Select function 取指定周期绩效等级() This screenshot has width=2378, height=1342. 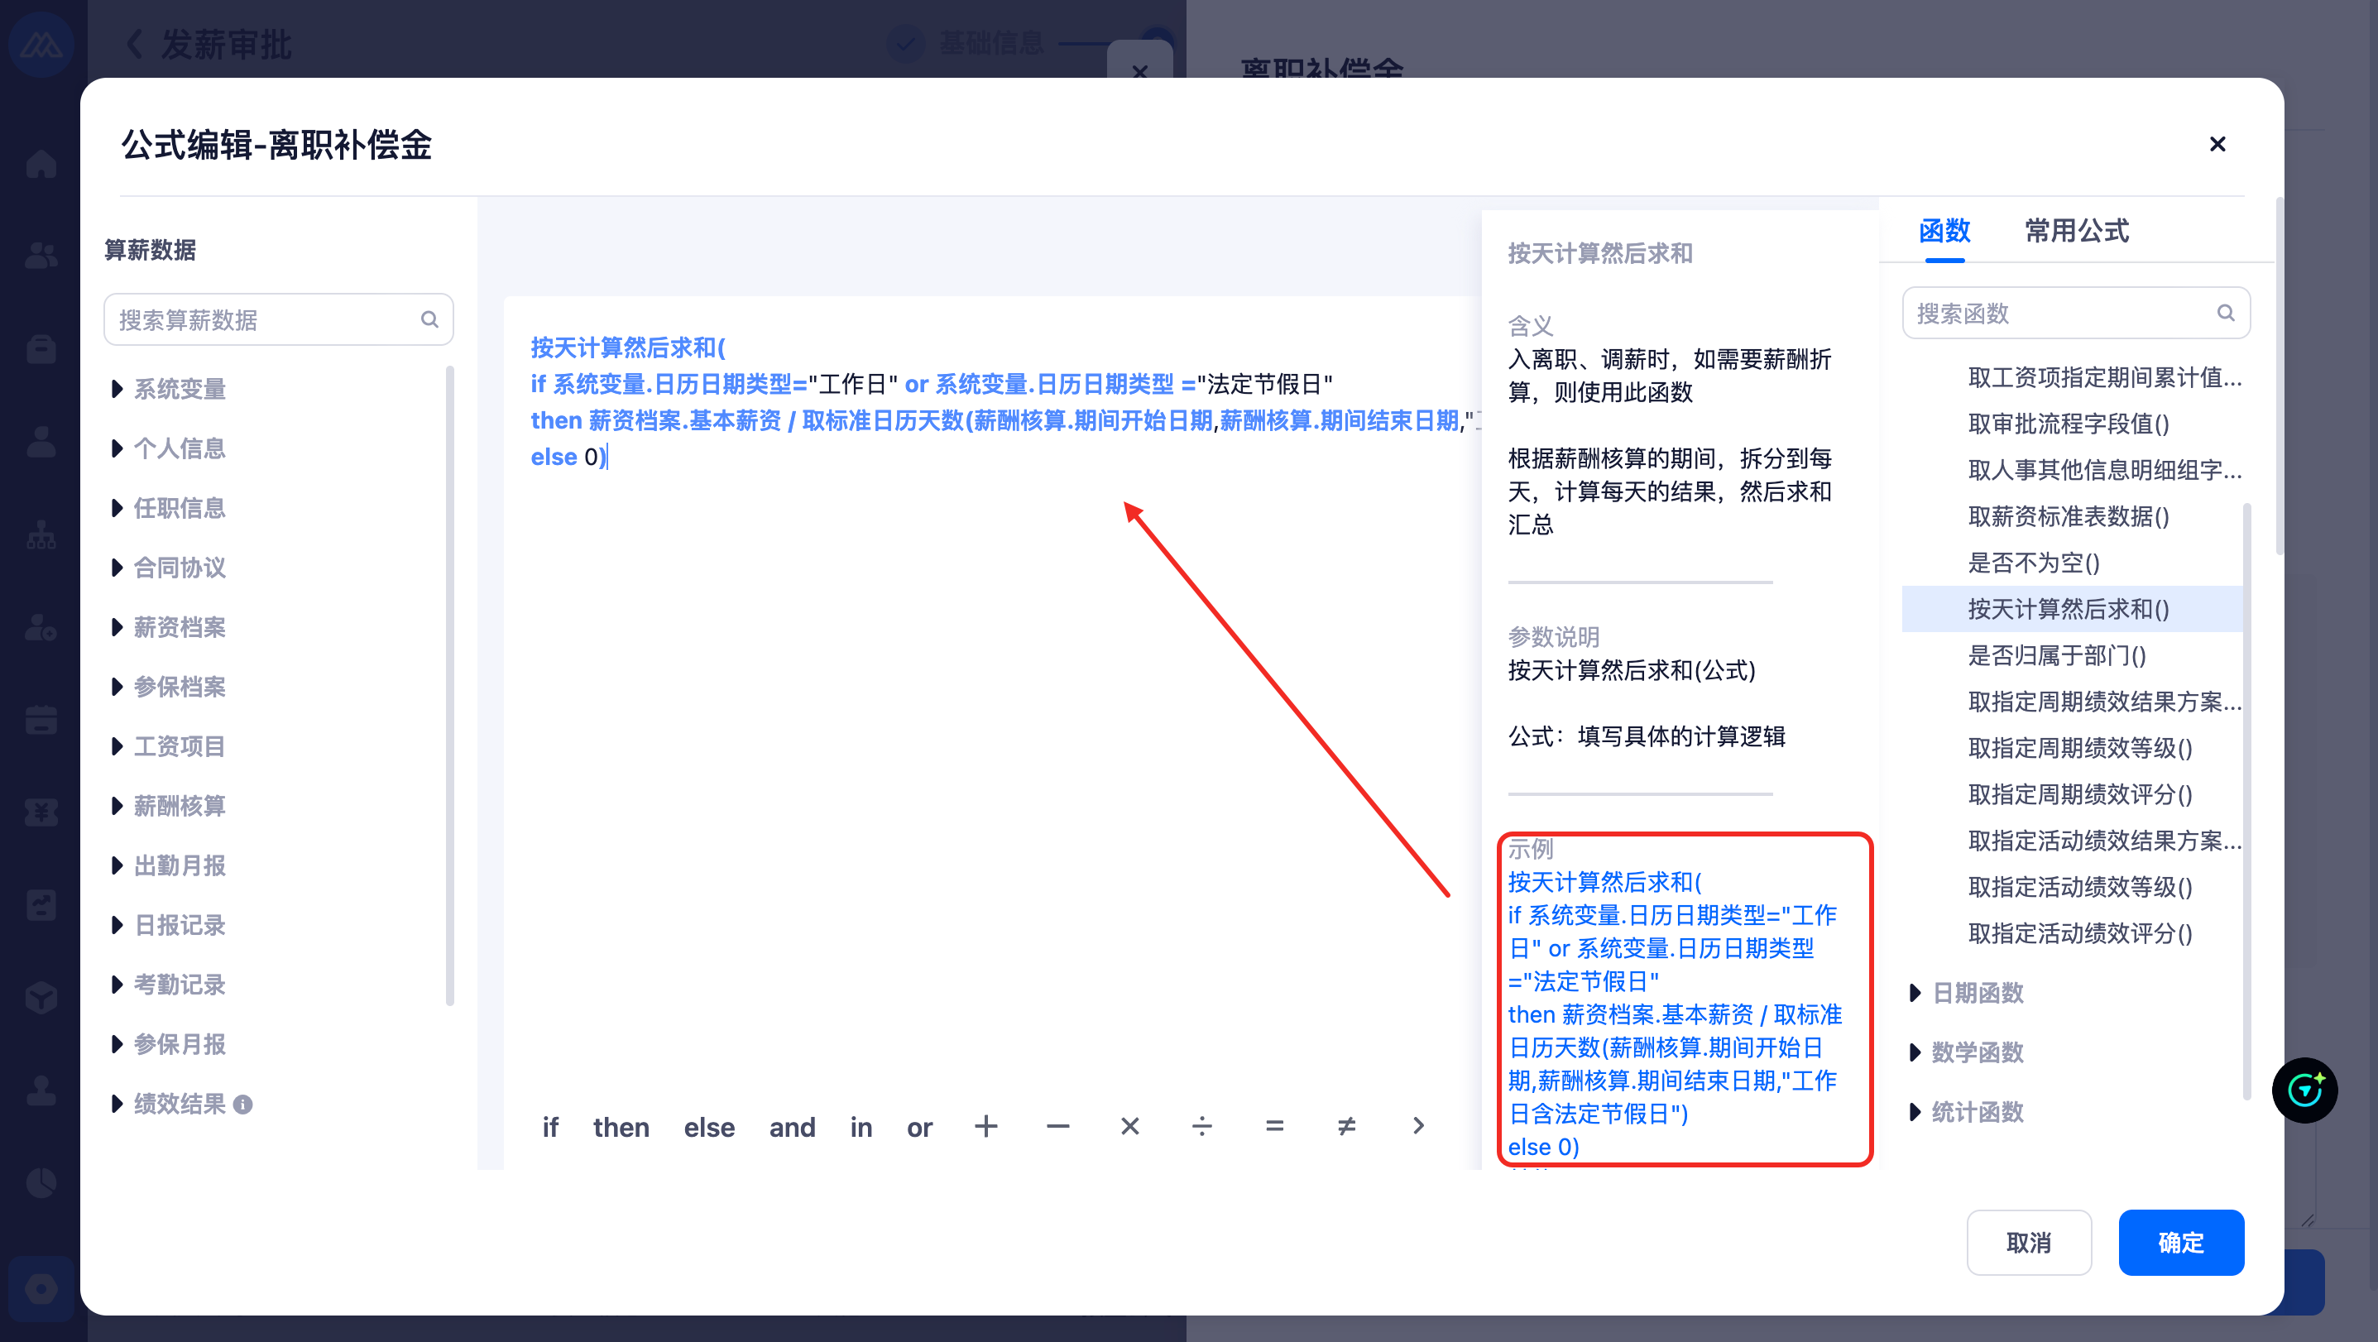2080,748
